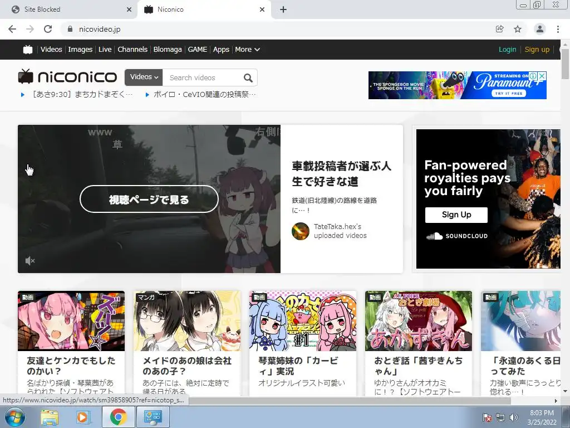Click the search magnifier icon
Image resolution: width=570 pixels, height=428 pixels.
click(248, 77)
